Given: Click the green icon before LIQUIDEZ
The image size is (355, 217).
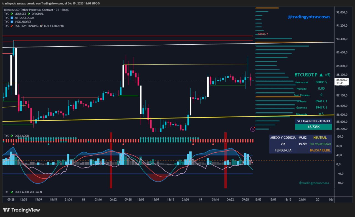Looking at the screenshot, I should click(12, 14).
